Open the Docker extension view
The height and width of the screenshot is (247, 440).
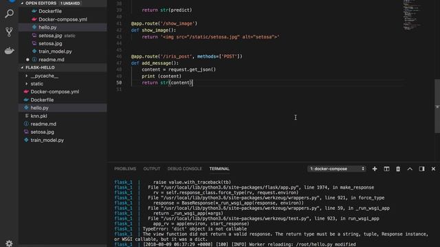coord(9,51)
